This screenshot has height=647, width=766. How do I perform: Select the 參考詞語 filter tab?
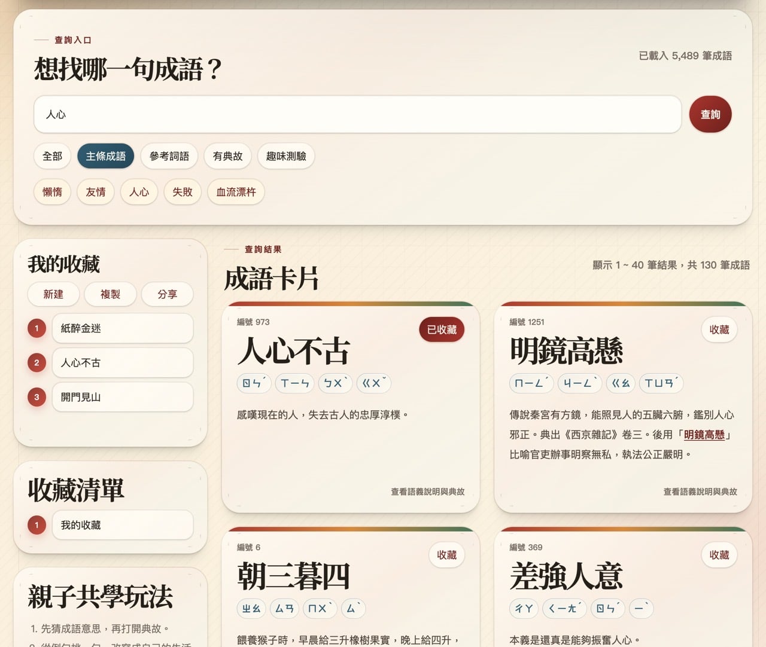(x=169, y=156)
